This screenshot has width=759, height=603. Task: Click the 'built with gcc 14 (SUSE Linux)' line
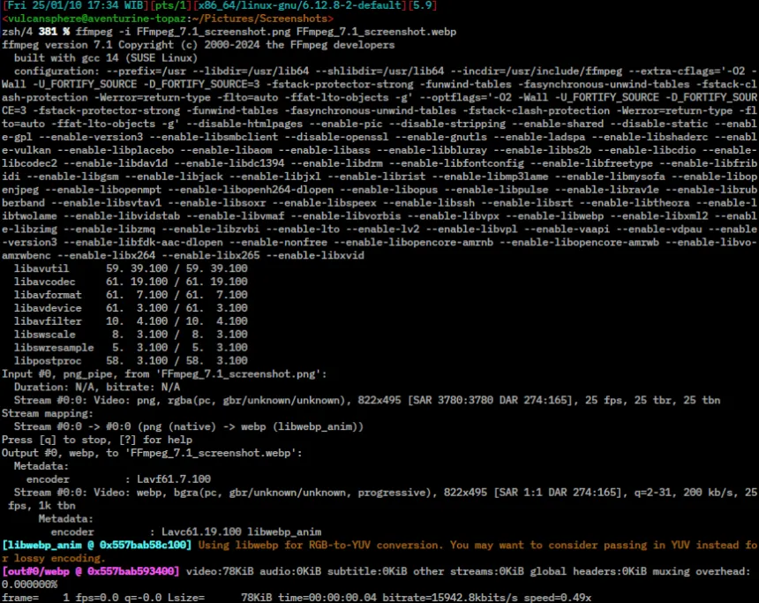[x=112, y=56]
